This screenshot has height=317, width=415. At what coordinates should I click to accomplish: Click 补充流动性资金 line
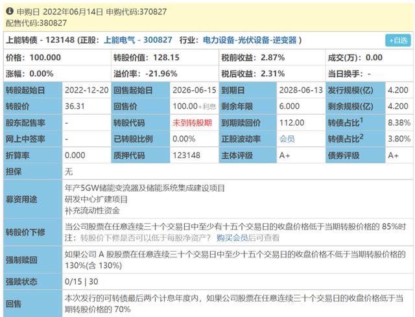point(92,211)
